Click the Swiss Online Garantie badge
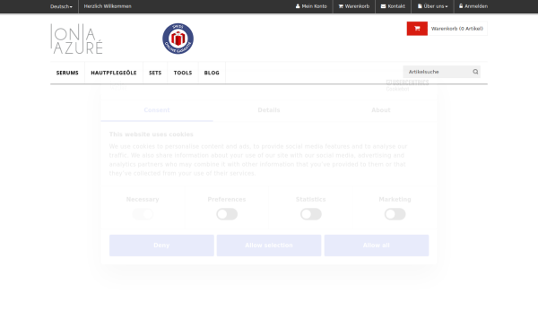 pyautogui.click(x=178, y=39)
